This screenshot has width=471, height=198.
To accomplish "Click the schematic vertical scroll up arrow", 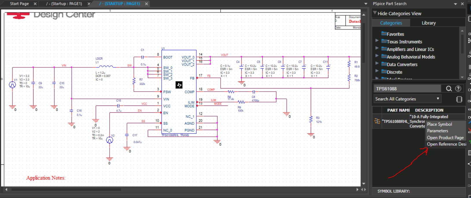I will 364,14.
